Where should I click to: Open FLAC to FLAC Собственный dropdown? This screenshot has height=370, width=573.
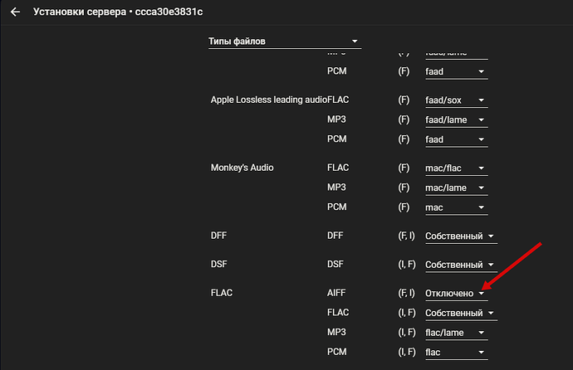click(461, 313)
